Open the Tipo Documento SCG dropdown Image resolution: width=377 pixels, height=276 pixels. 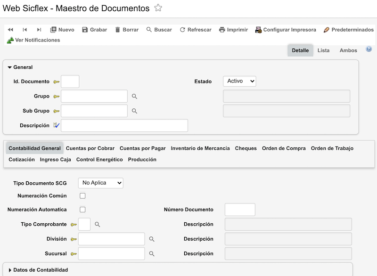(100, 183)
